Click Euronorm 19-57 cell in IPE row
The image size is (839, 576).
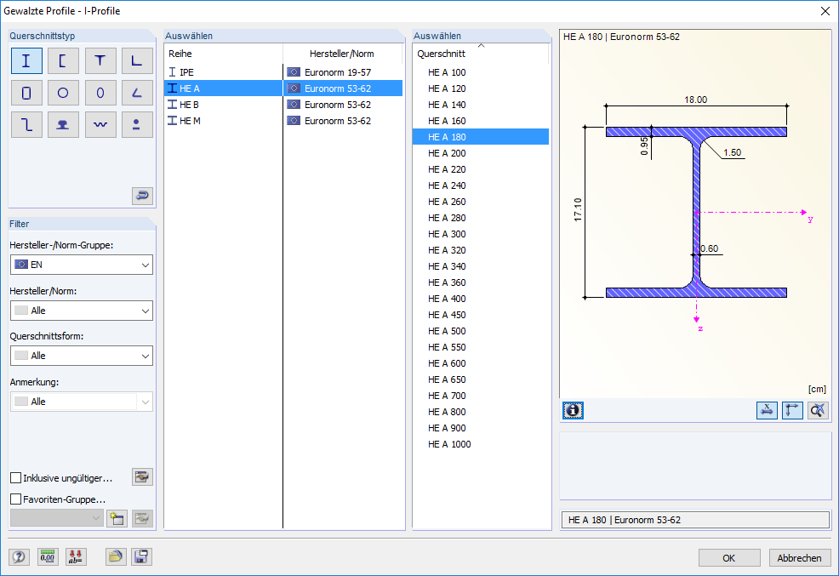click(342, 72)
